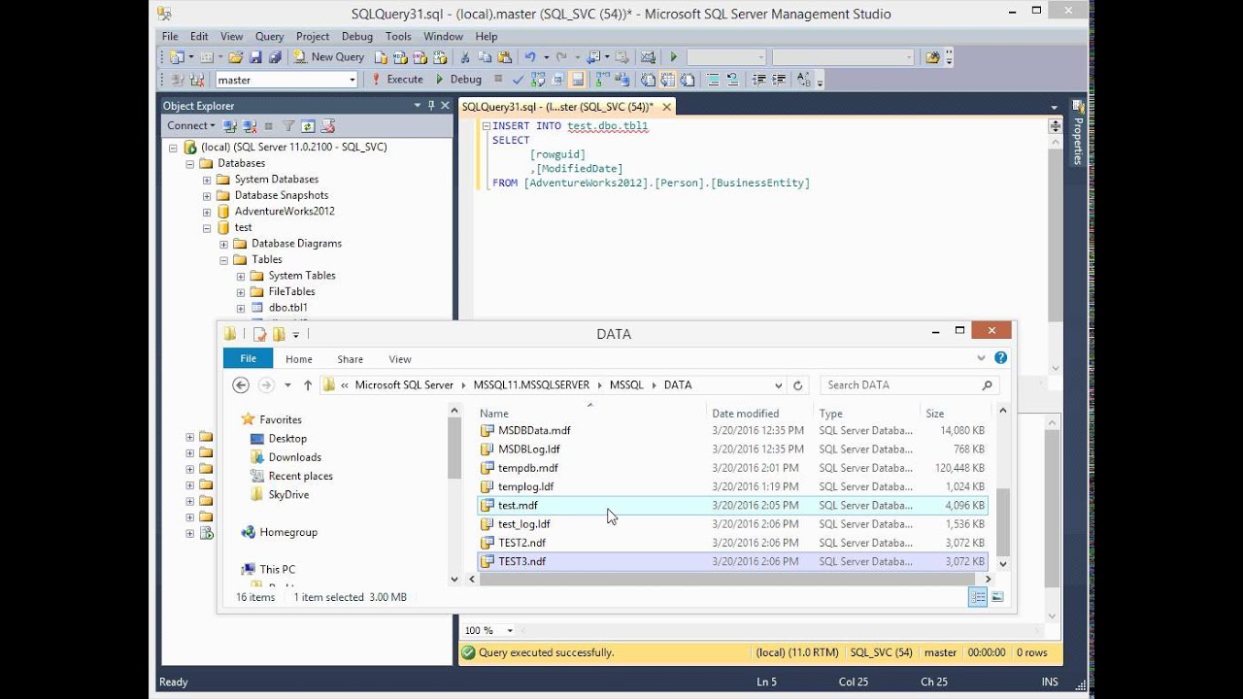
Task: Select the SQLQuery31.sql document tab
Action: 557,107
